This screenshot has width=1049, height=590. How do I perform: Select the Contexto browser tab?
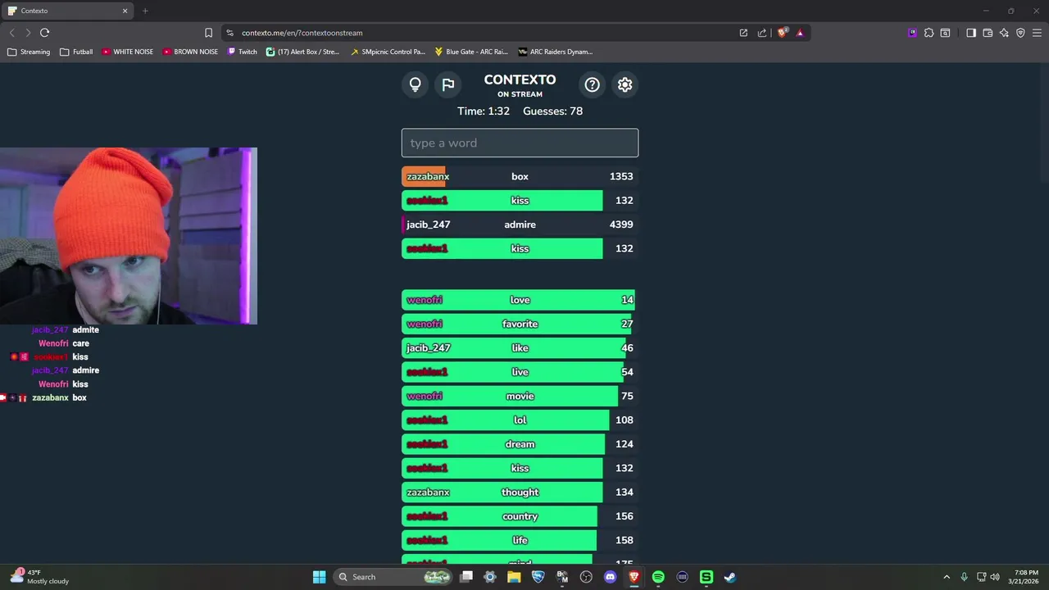coord(67,11)
